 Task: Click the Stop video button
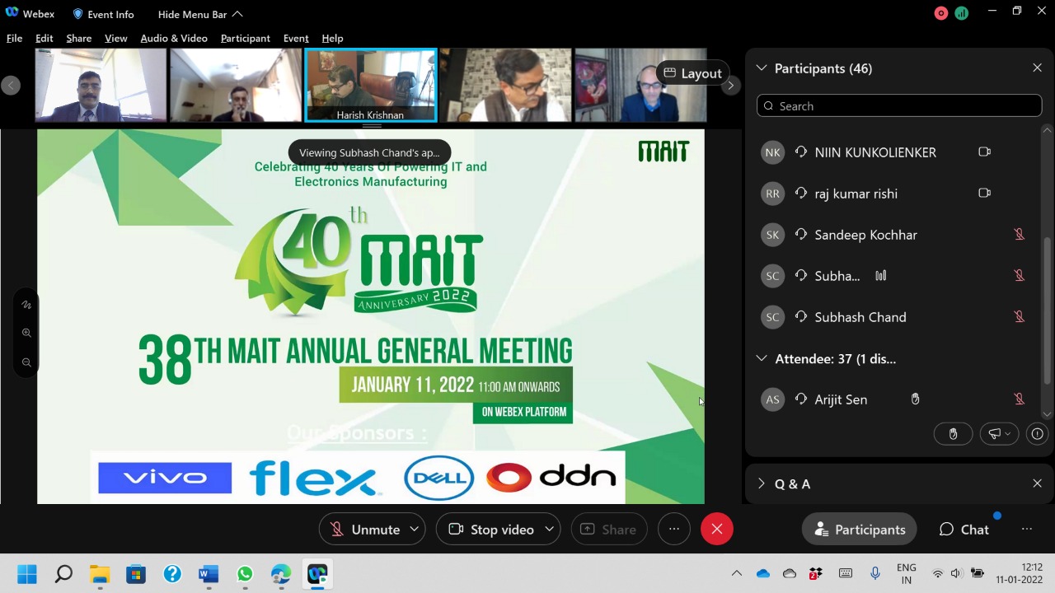[490, 529]
